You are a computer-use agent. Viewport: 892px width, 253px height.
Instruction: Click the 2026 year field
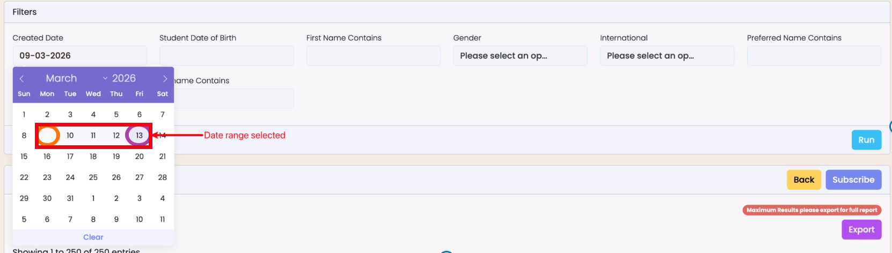(x=124, y=78)
